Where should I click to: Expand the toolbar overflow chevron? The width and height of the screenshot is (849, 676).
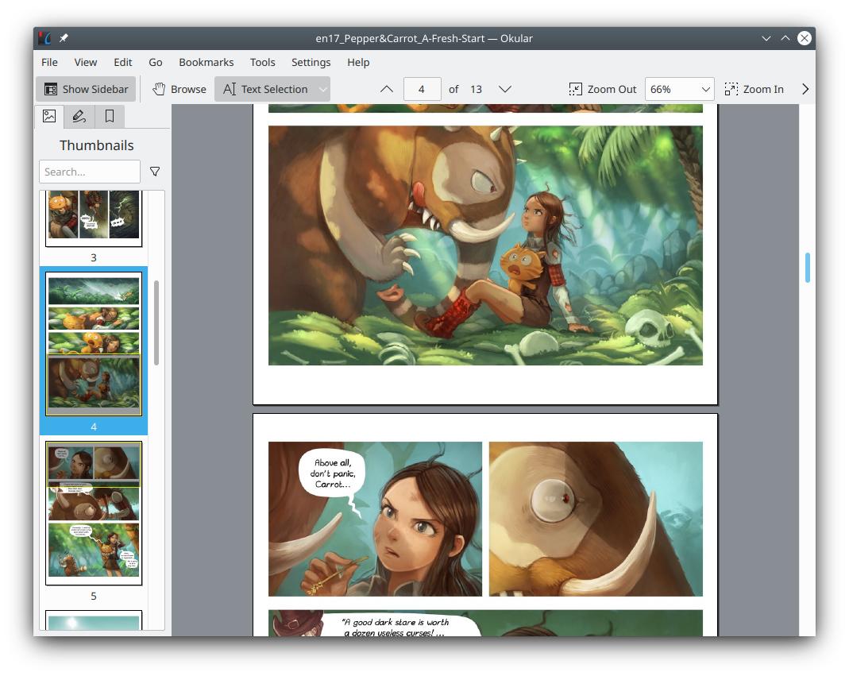click(x=805, y=89)
